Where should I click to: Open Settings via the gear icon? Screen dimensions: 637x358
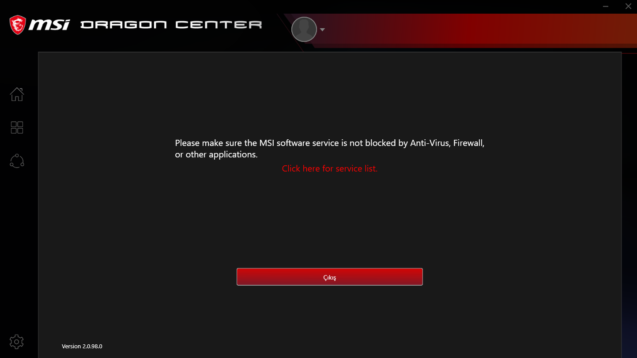click(17, 342)
